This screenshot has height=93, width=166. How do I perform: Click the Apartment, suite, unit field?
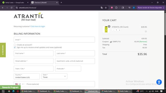(75, 61)
